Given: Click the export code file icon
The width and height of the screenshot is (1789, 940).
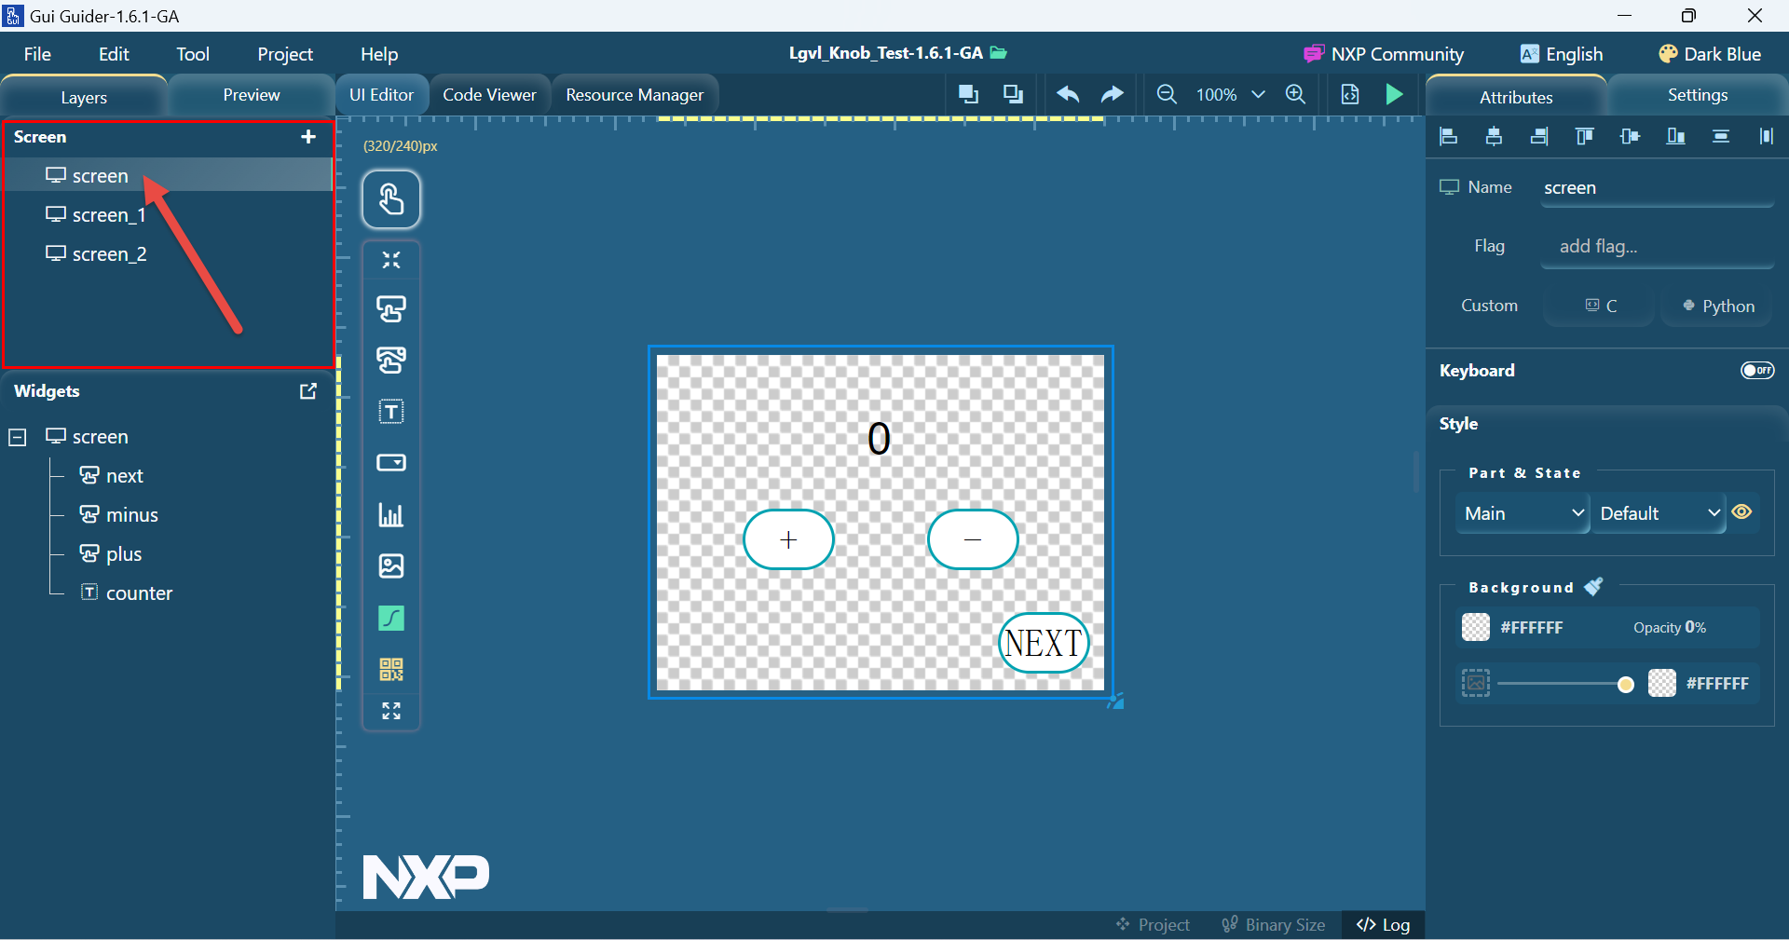Looking at the screenshot, I should pyautogui.click(x=1350, y=94).
